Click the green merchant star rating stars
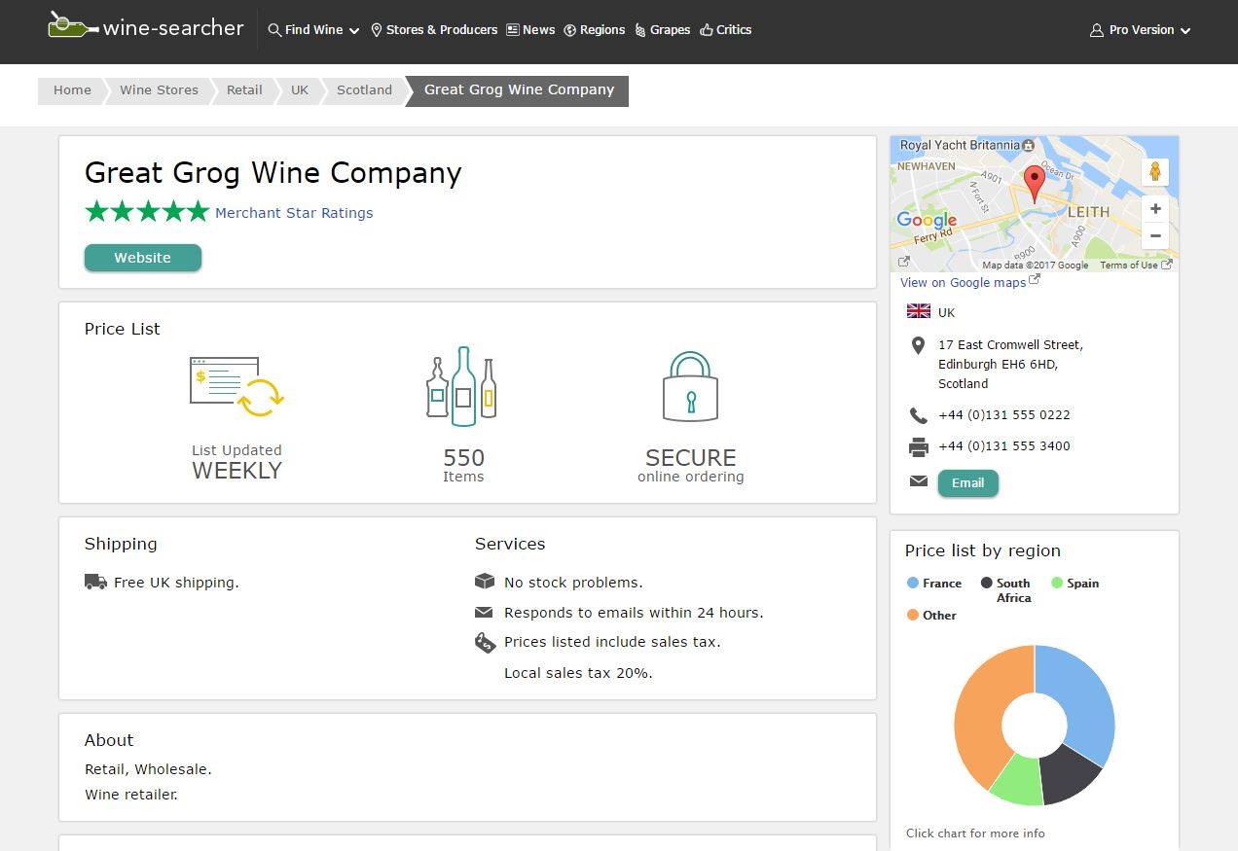Viewport: 1238px width, 851px height. click(x=147, y=212)
